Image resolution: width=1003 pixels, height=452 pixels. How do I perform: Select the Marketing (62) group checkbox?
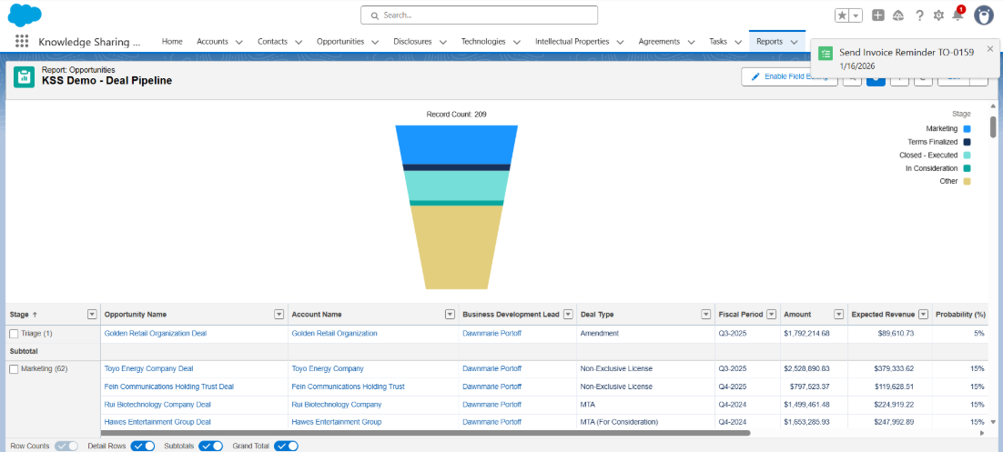coord(14,369)
